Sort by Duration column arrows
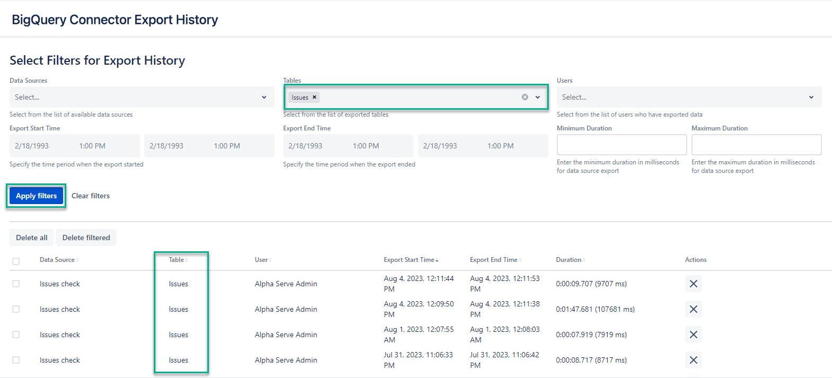 584,260
